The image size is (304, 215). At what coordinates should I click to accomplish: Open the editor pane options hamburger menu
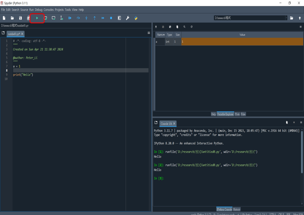pyautogui.click(x=149, y=33)
